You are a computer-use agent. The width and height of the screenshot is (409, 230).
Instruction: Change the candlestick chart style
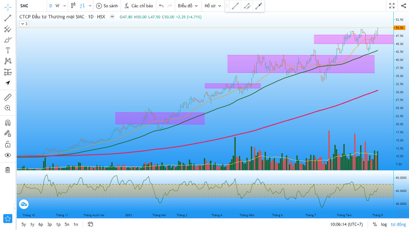click(73, 6)
